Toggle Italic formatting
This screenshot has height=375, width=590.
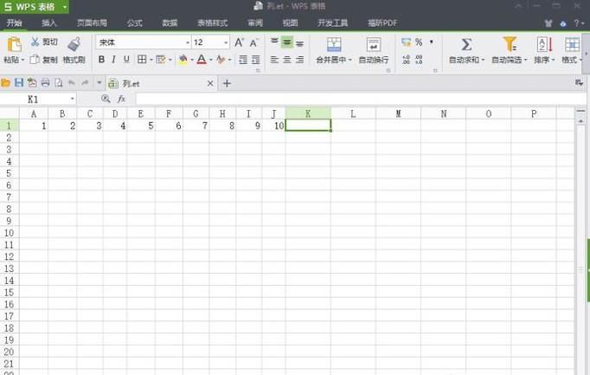click(x=113, y=60)
